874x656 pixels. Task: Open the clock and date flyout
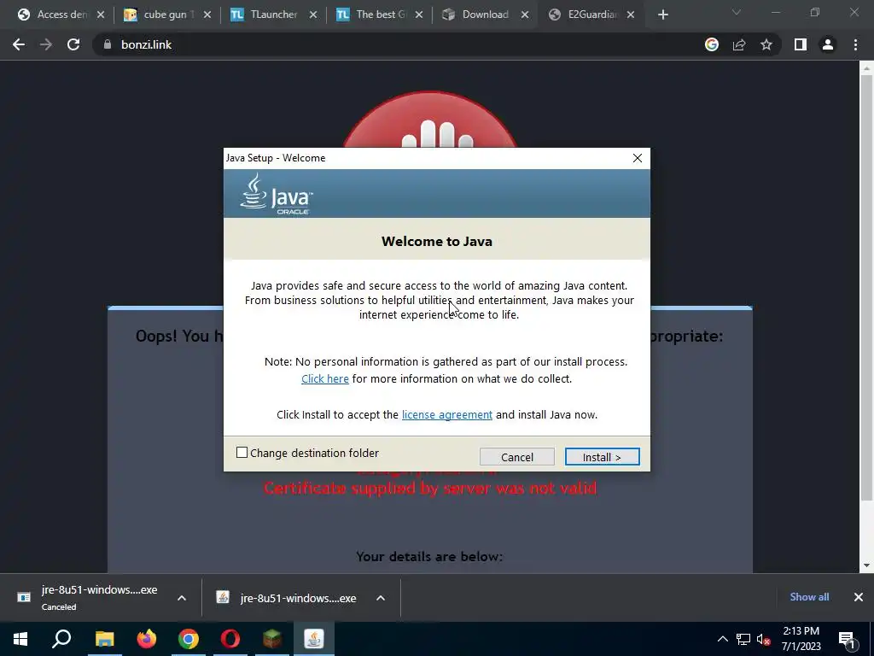point(801,639)
